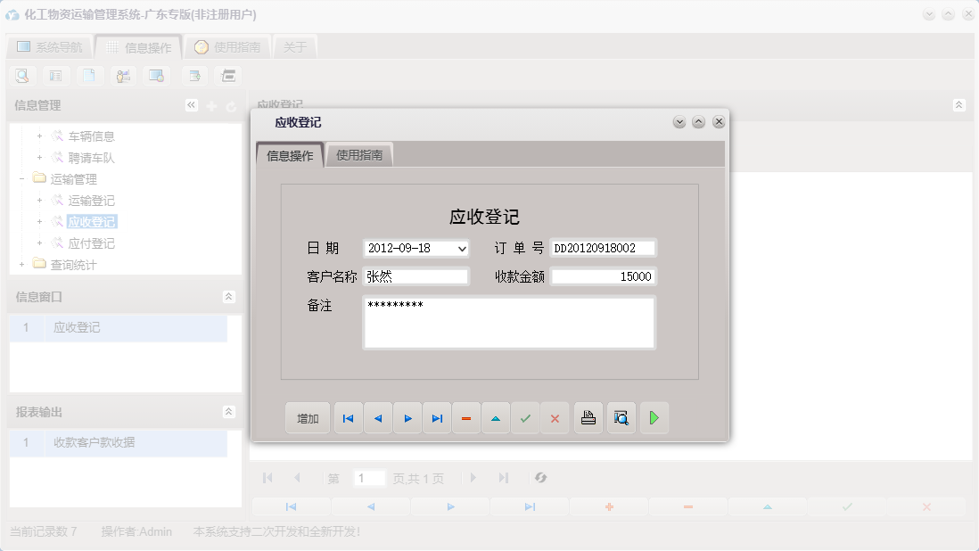
Task: Open the search tool on the main toolbar
Action: 21,76
